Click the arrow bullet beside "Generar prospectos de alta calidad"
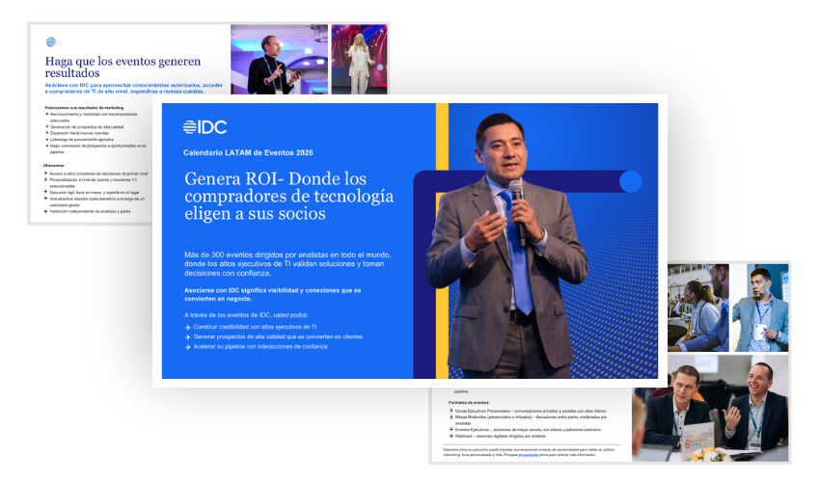This screenshot has height=482, width=820. pyautogui.click(x=187, y=337)
